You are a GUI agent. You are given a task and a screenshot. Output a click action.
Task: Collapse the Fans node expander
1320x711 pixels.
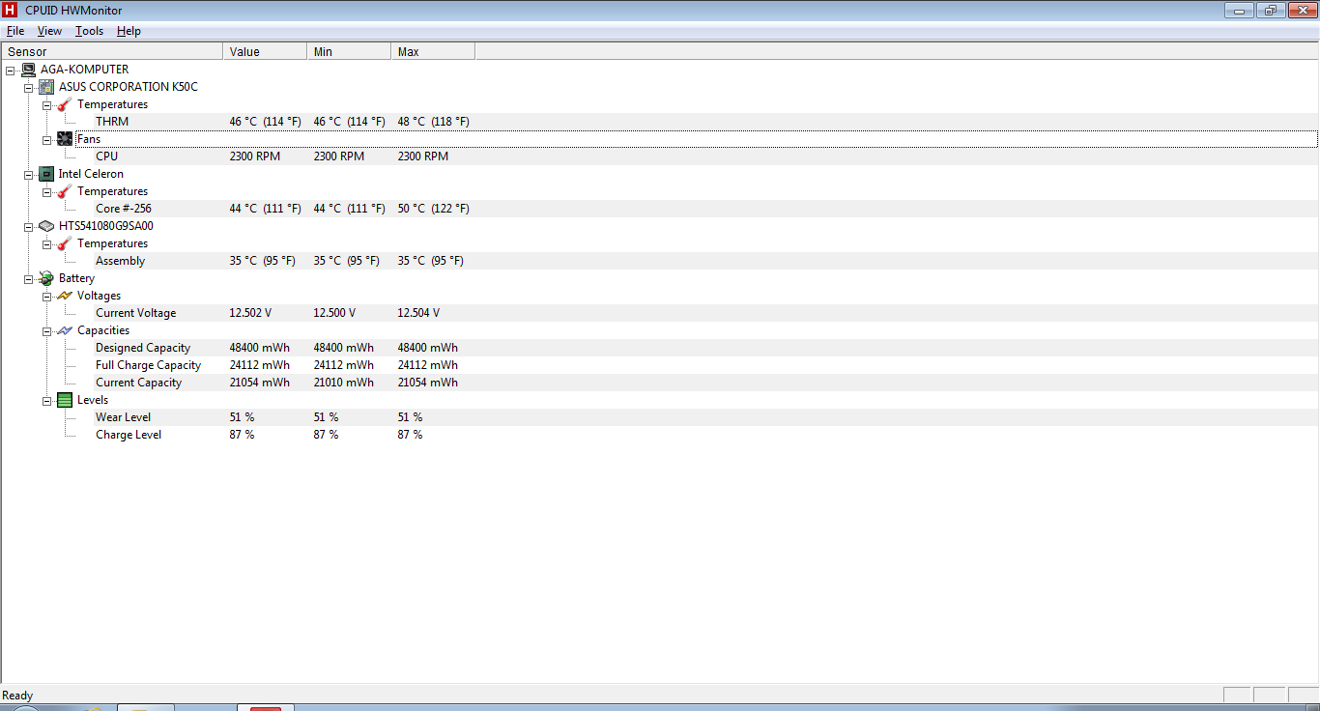click(46, 139)
